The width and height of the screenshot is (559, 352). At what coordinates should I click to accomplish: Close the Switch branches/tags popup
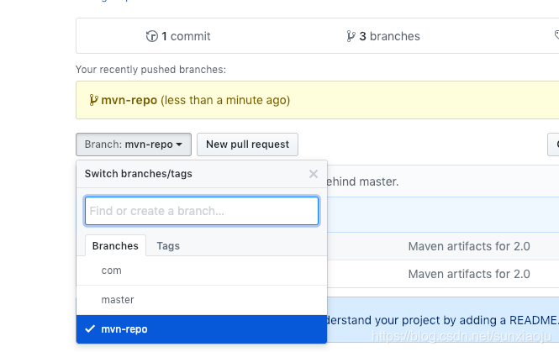tap(314, 174)
